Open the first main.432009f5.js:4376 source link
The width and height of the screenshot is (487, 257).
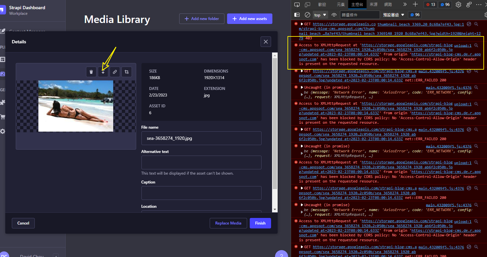tap(441, 71)
